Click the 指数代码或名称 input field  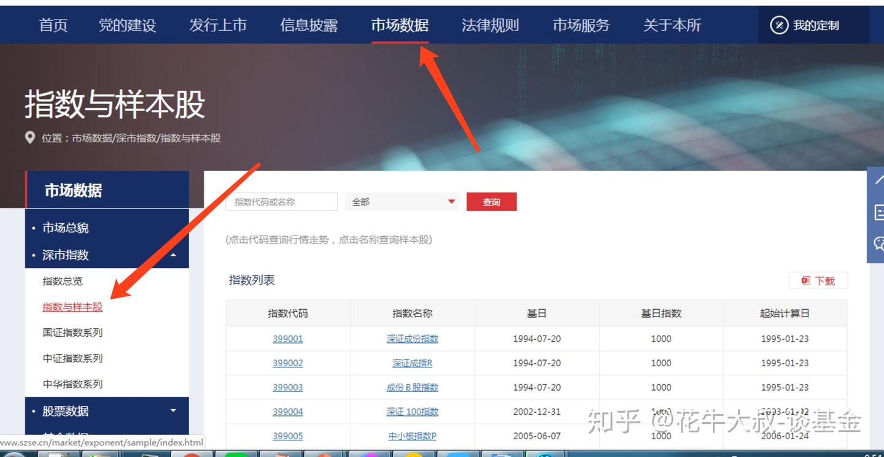281,201
